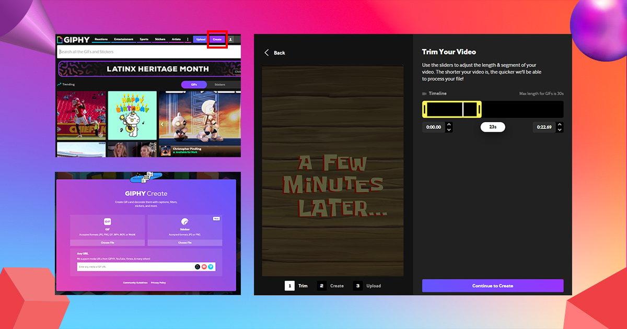Click the start time 0:00.00 field
Image resolution: width=627 pixels, height=329 pixels.
click(x=434, y=127)
